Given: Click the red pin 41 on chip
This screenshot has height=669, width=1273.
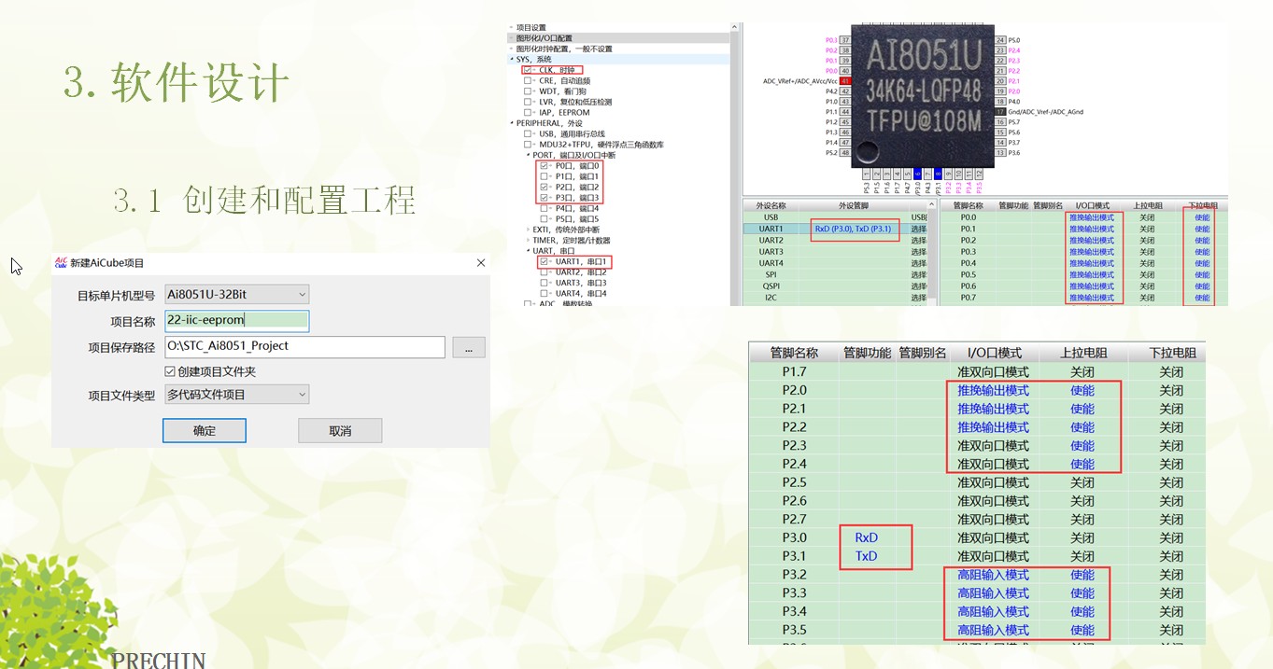Looking at the screenshot, I should click(x=845, y=81).
